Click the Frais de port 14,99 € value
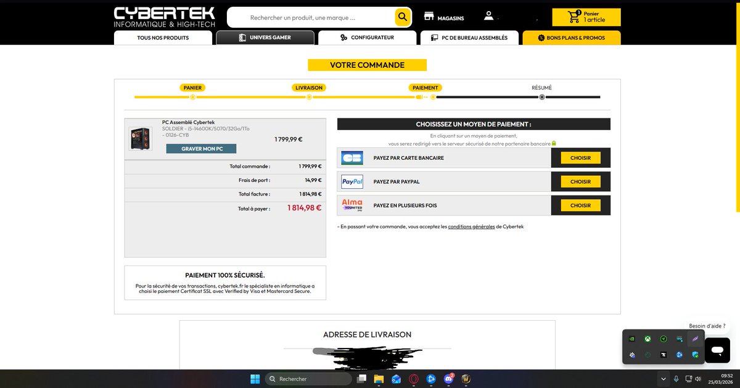 click(x=313, y=180)
